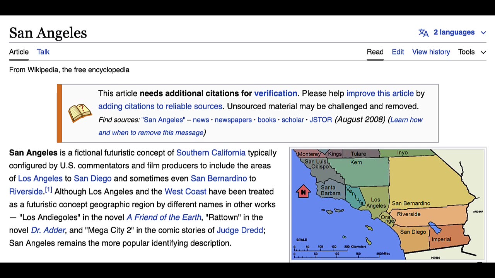
Task: Open the 2 languages selector
Action: coord(452,32)
